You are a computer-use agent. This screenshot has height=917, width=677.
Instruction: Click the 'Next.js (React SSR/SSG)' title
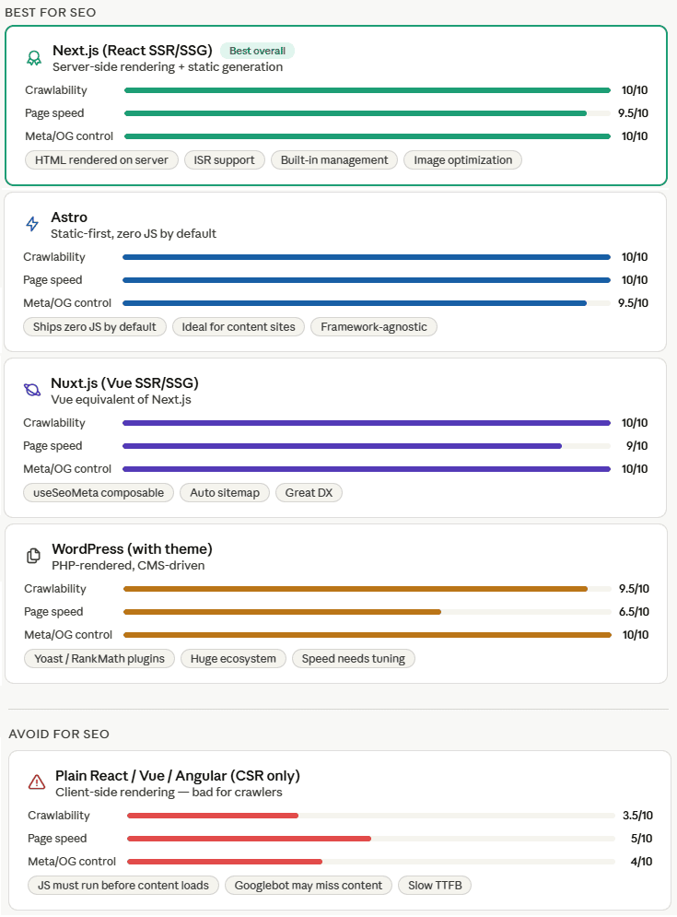132,51
